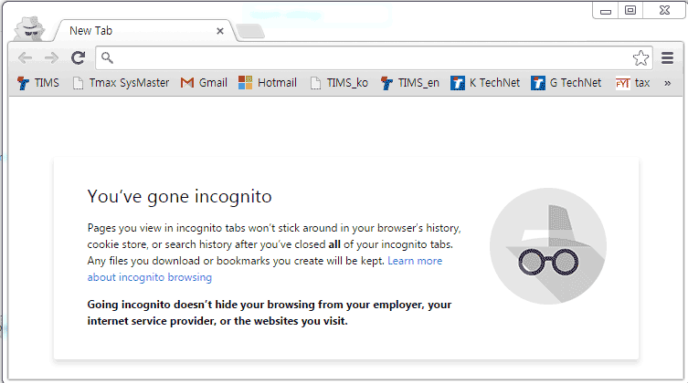This screenshot has height=383, width=688.
Task: Open the Chrome hamburger menu
Action: pyautogui.click(x=667, y=57)
